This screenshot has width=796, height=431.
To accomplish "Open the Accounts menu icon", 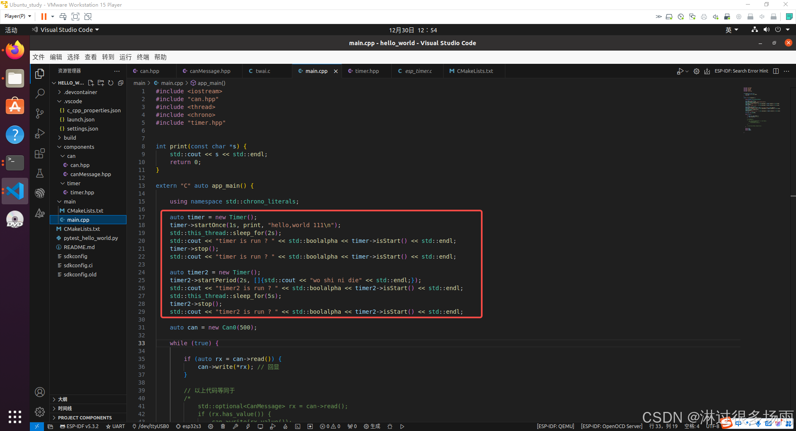I will (40, 392).
